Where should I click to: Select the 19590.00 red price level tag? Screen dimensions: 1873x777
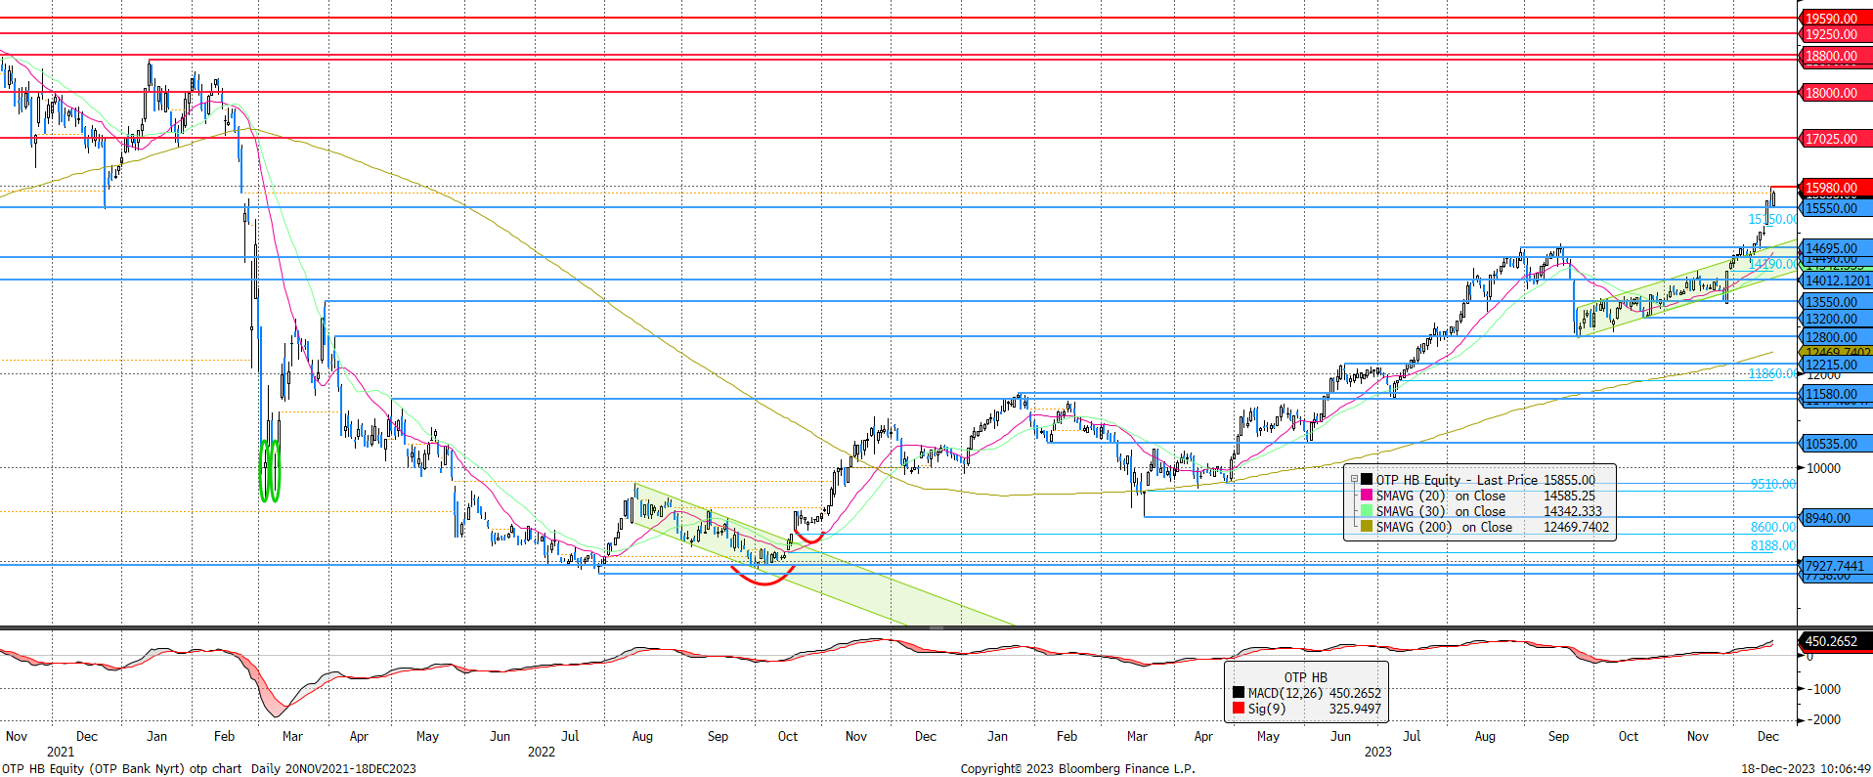1836,19
